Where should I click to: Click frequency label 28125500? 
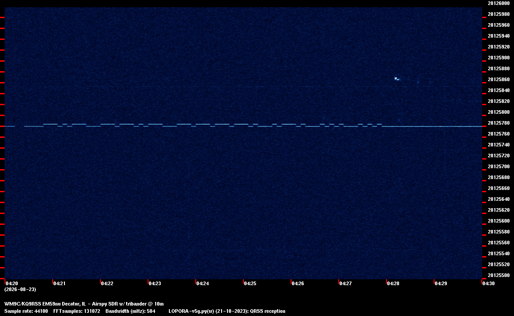tap(499, 275)
